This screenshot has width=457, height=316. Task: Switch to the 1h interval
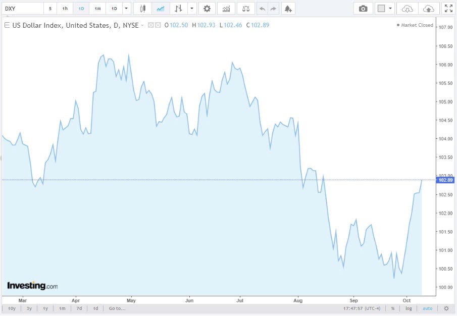[x=65, y=8]
